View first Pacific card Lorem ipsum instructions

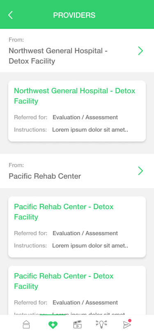click(x=90, y=246)
